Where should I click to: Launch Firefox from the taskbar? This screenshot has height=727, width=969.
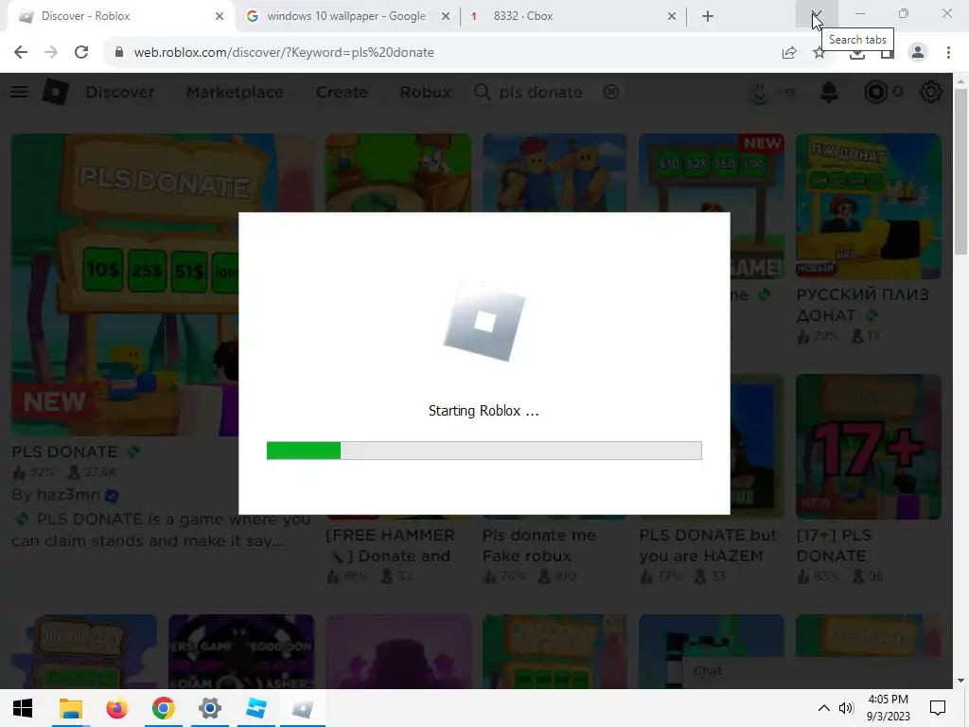pyautogui.click(x=116, y=708)
